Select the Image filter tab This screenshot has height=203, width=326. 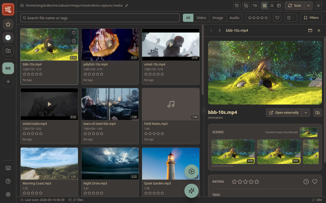coord(218,18)
